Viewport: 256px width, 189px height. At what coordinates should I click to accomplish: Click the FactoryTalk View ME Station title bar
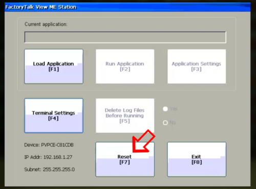point(127,7)
